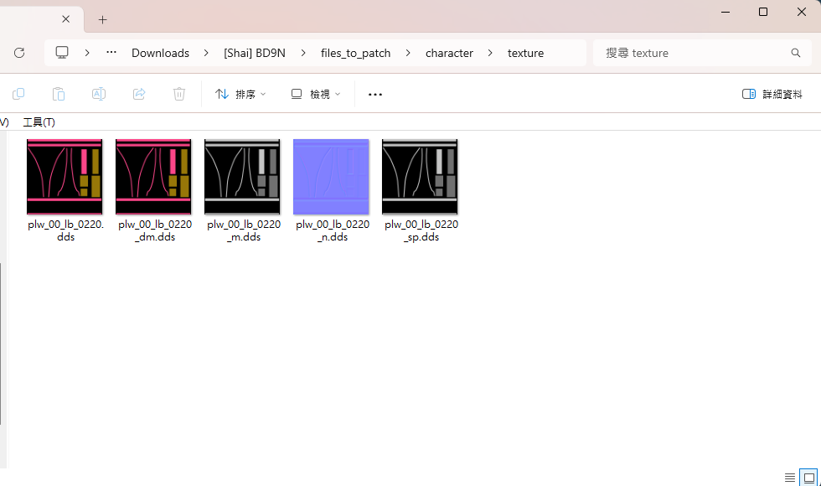Click the PC monitor icon in address bar

tap(62, 53)
